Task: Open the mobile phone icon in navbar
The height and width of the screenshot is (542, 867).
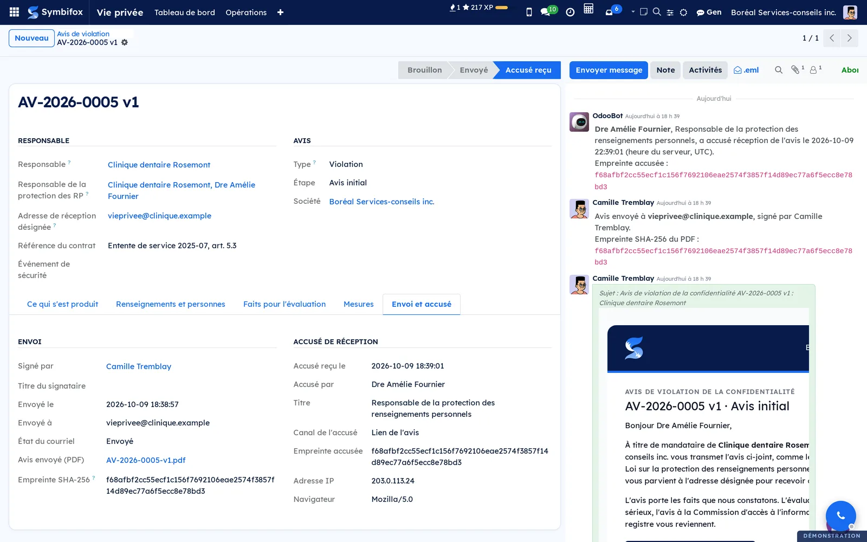Action: (529, 12)
